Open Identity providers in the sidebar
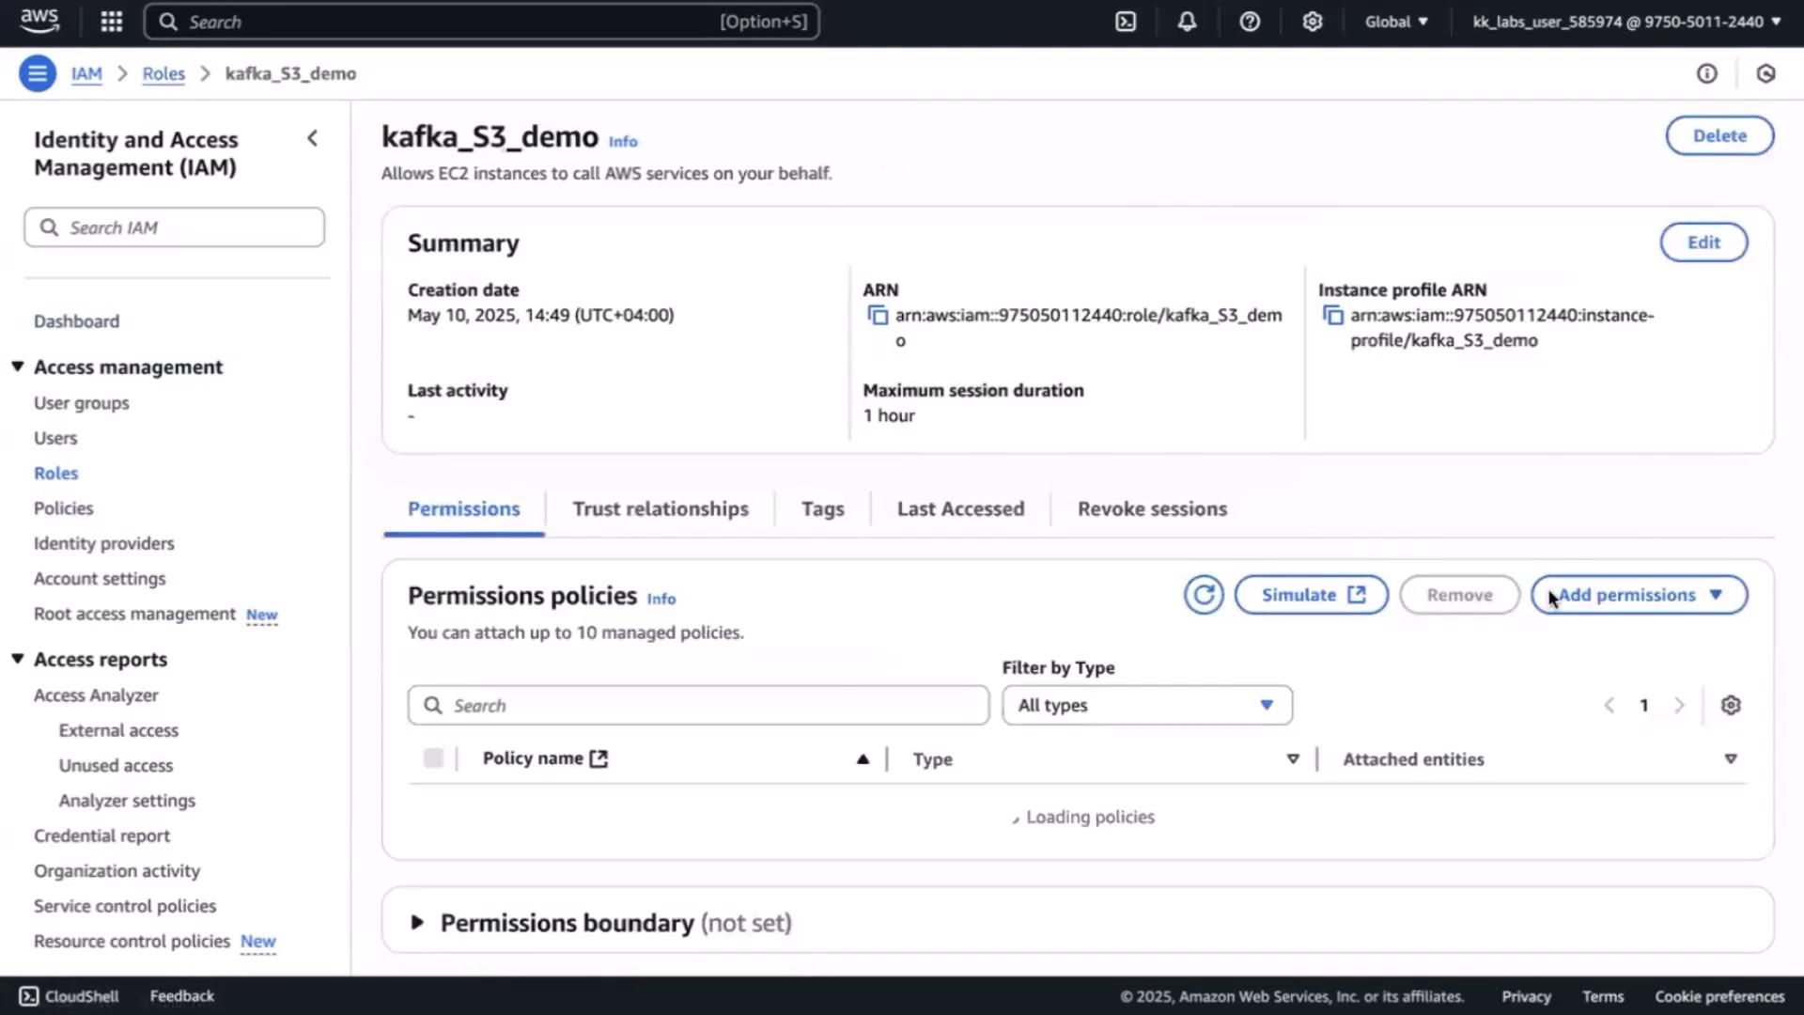The width and height of the screenshot is (1804, 1015). pyautogui.click(x=104, y=543)
